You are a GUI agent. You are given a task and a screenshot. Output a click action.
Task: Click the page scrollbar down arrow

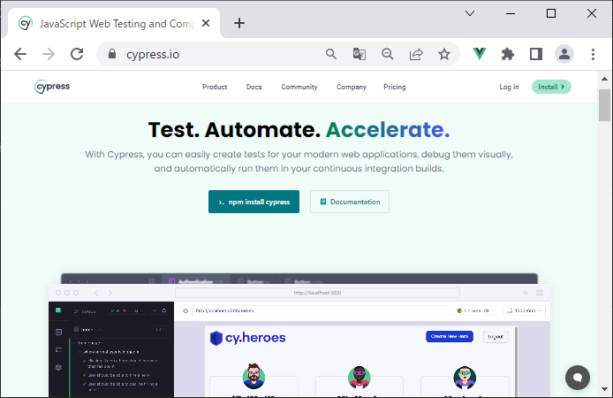604,389
